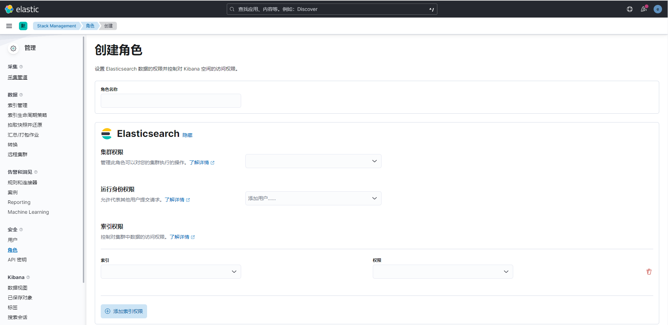This screenshot has height=325, width=668.
Task: Open 汇总/打包作业 in the sidebar
Action: (x=23, y=135)
